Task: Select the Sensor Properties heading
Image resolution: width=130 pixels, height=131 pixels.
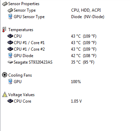Action: (x=24, y=4)
